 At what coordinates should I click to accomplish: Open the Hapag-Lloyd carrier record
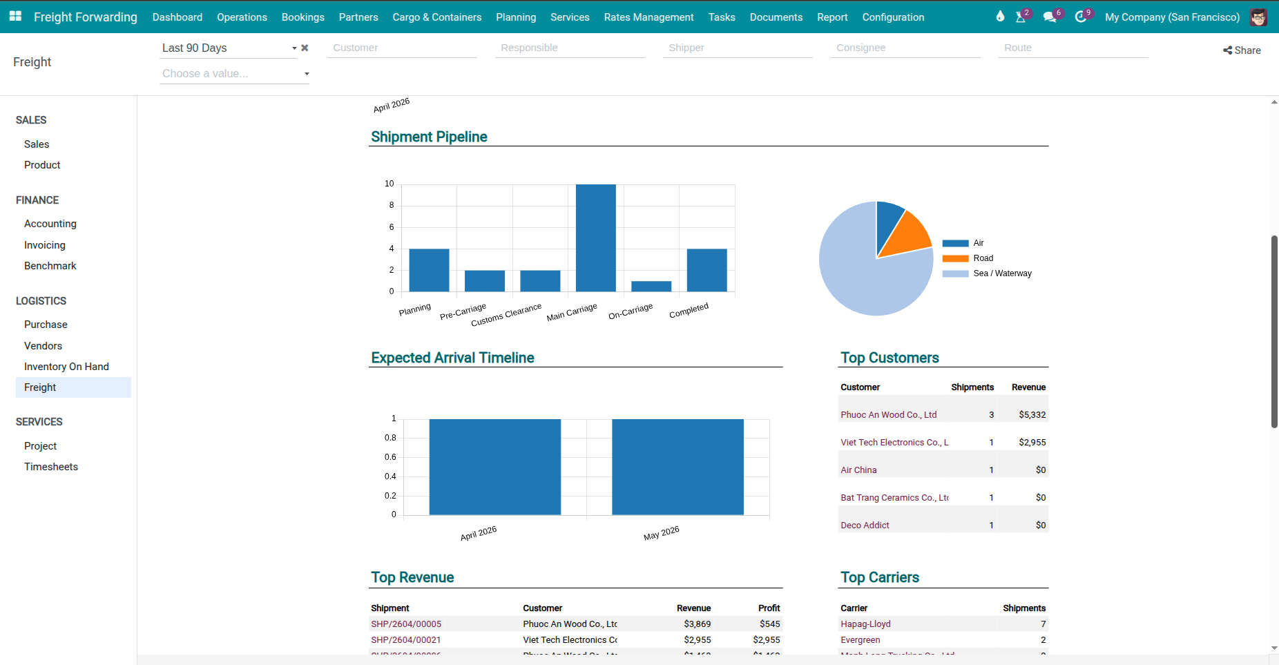tap(865, 624)
